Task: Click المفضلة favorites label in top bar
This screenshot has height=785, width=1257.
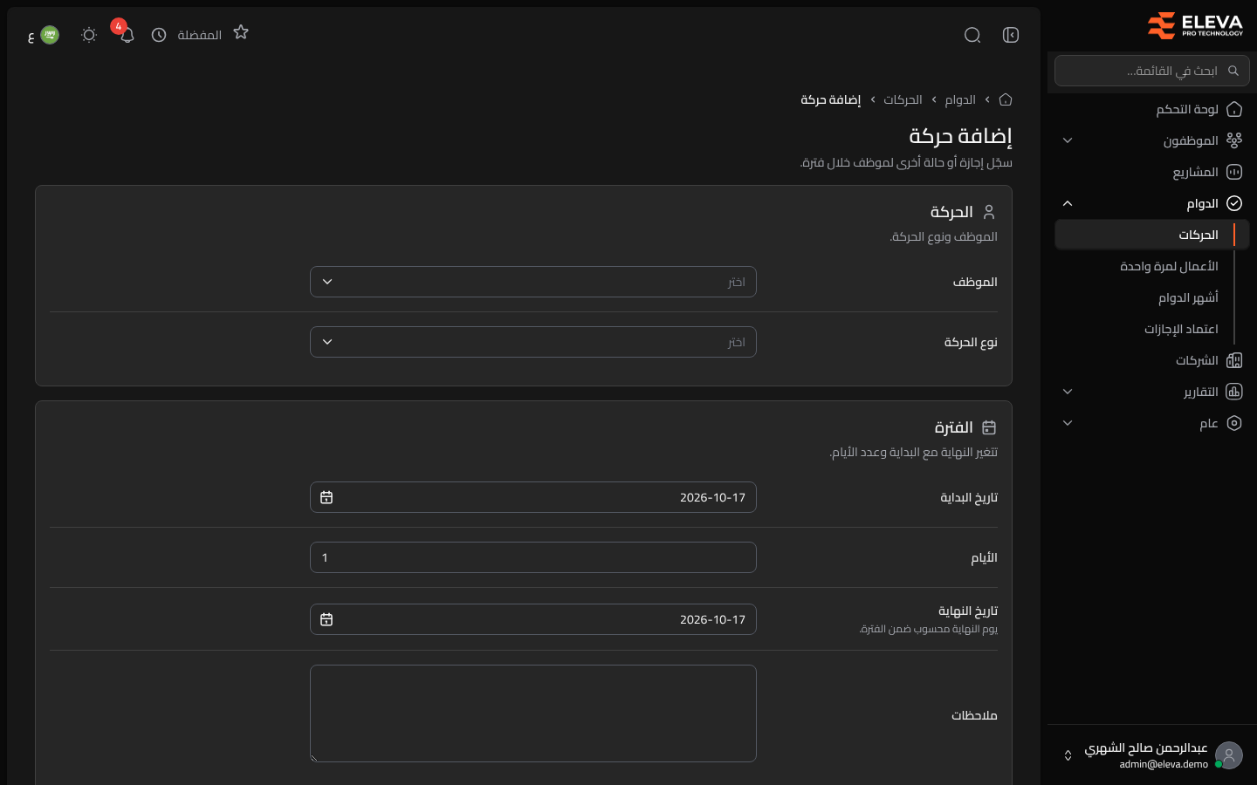Action: pyautogui.click(x=200, y=35)
